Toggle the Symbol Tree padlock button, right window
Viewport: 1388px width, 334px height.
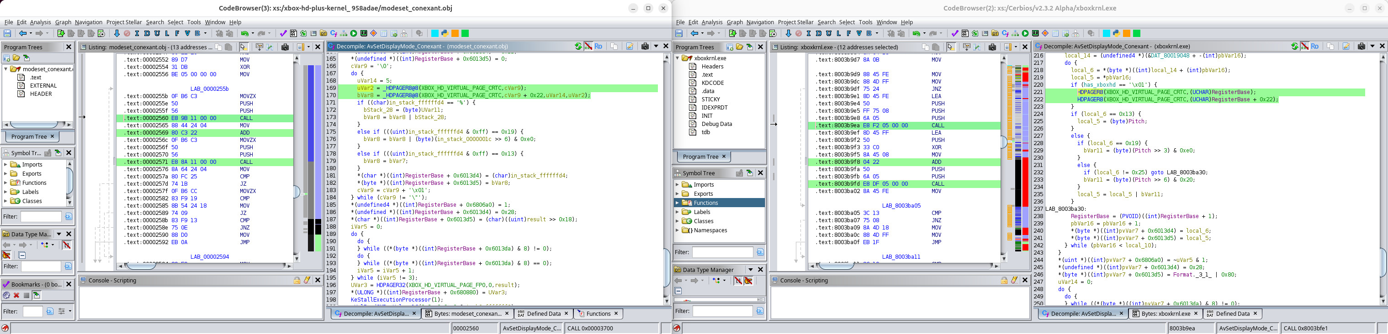[x=739, y=172]
